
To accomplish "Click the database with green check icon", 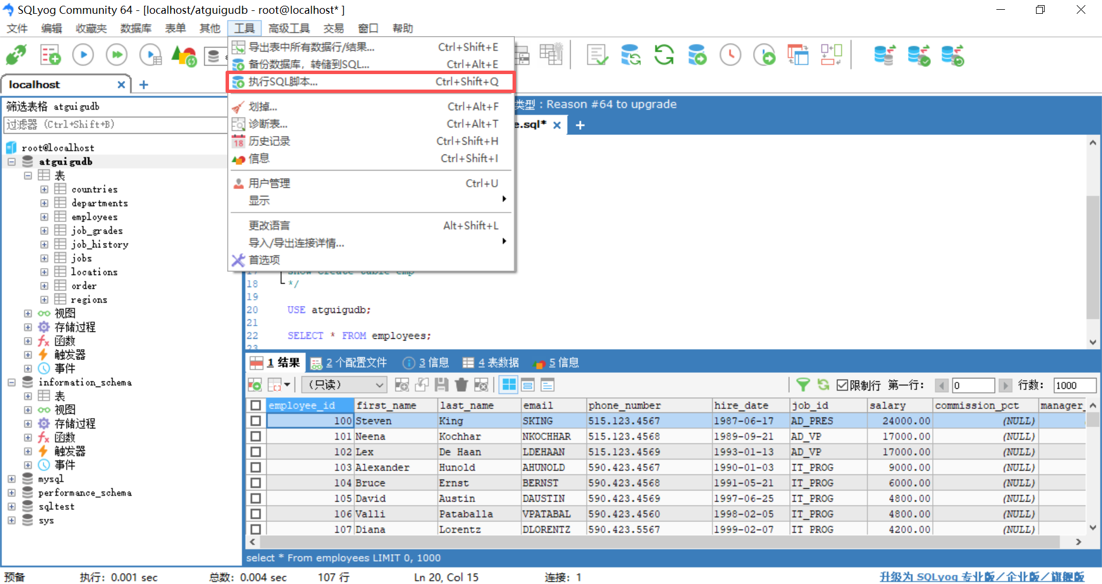I will pyautogui.click(x=918, y=55).
